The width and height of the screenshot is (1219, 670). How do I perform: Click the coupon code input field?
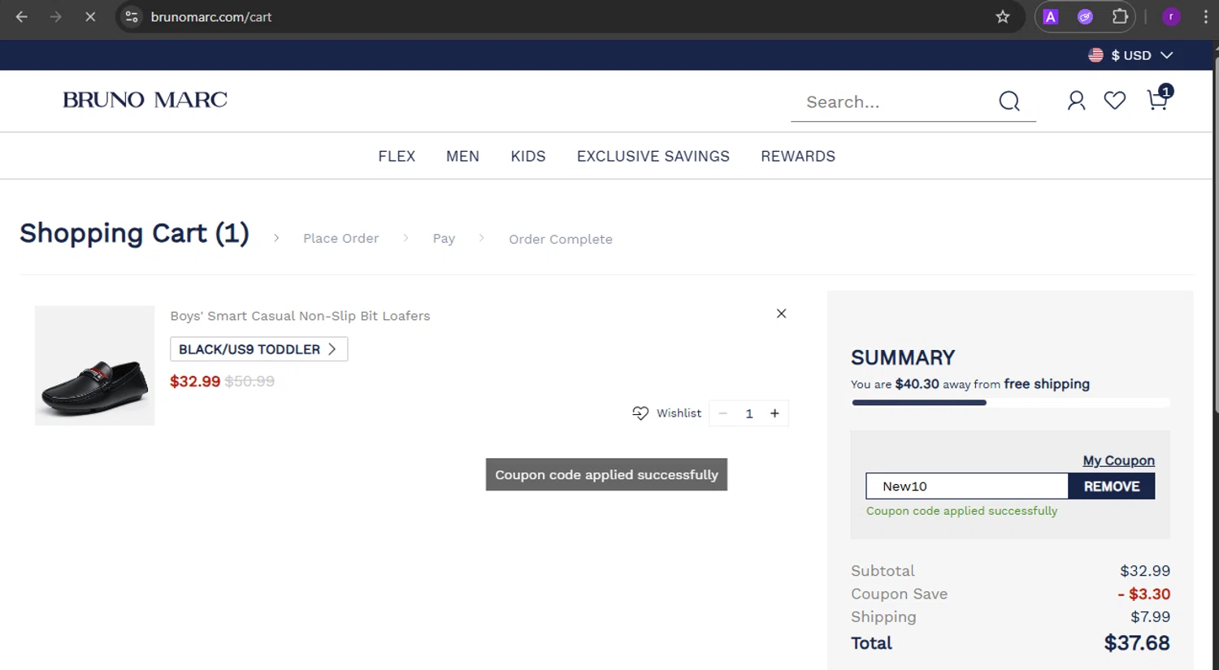click(x=967, y=486)
